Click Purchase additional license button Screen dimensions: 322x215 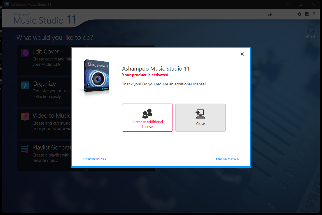click(x=147, y=118)
